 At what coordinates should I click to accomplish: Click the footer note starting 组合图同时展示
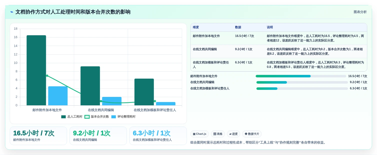tap(258, 143)
